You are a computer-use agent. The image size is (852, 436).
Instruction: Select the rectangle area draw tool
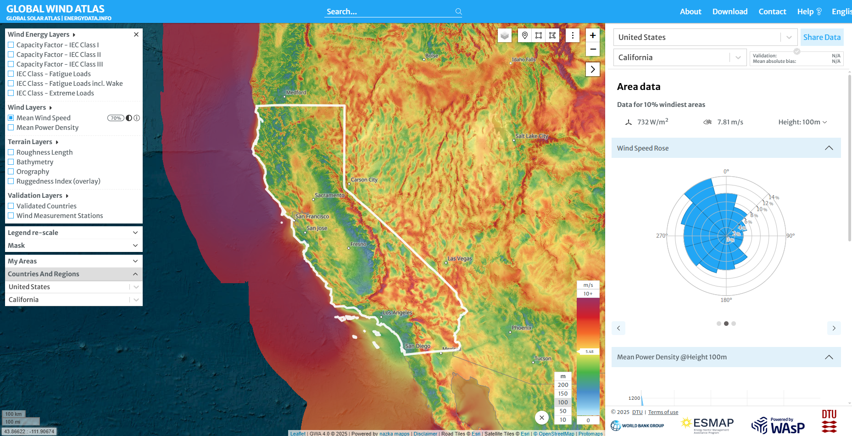point(539,35)
